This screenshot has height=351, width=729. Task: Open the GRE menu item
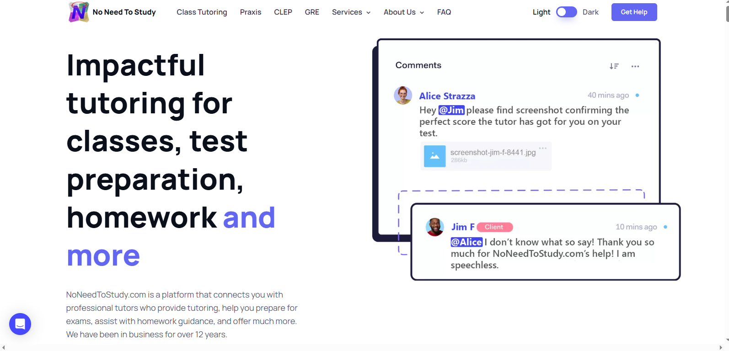pyautogui.click(x=312, y=12)
